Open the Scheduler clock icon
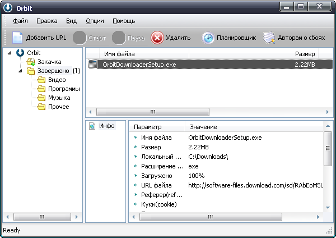Screen dimensions: 336x238 tap(208, 38)
